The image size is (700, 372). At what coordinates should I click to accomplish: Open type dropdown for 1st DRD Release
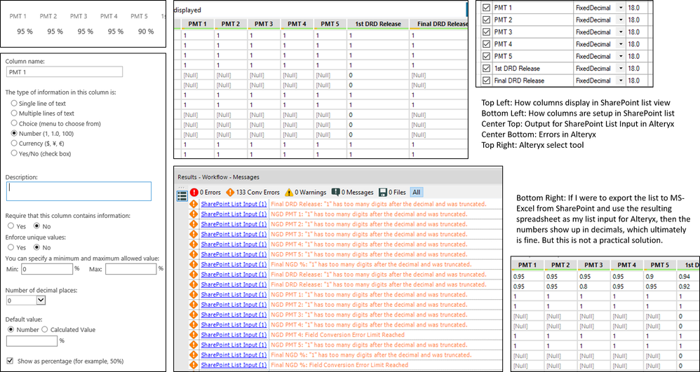pyautogui.click(x=621, y=69)
